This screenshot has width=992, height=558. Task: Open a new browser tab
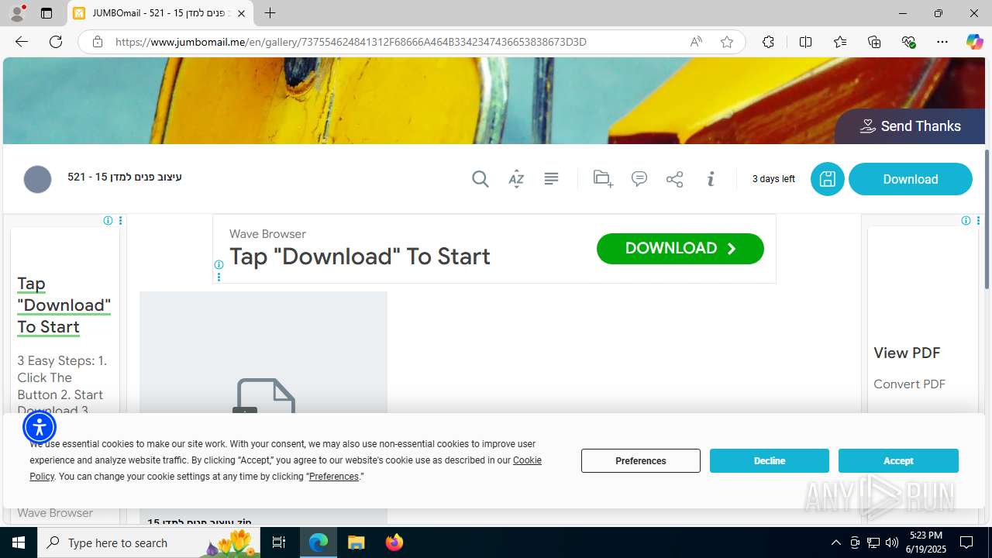point(270,13)
